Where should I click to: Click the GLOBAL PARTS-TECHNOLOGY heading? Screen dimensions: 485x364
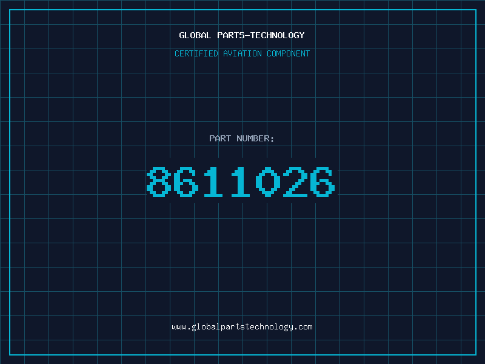(242, 35)
